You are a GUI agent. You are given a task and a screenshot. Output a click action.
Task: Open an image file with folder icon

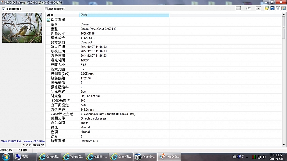(x=267, y=8)
